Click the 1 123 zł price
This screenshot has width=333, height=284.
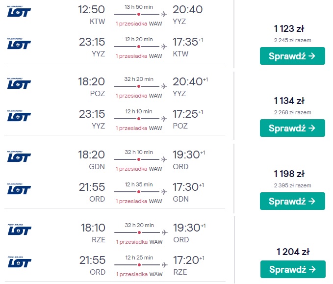coord(289,28)
